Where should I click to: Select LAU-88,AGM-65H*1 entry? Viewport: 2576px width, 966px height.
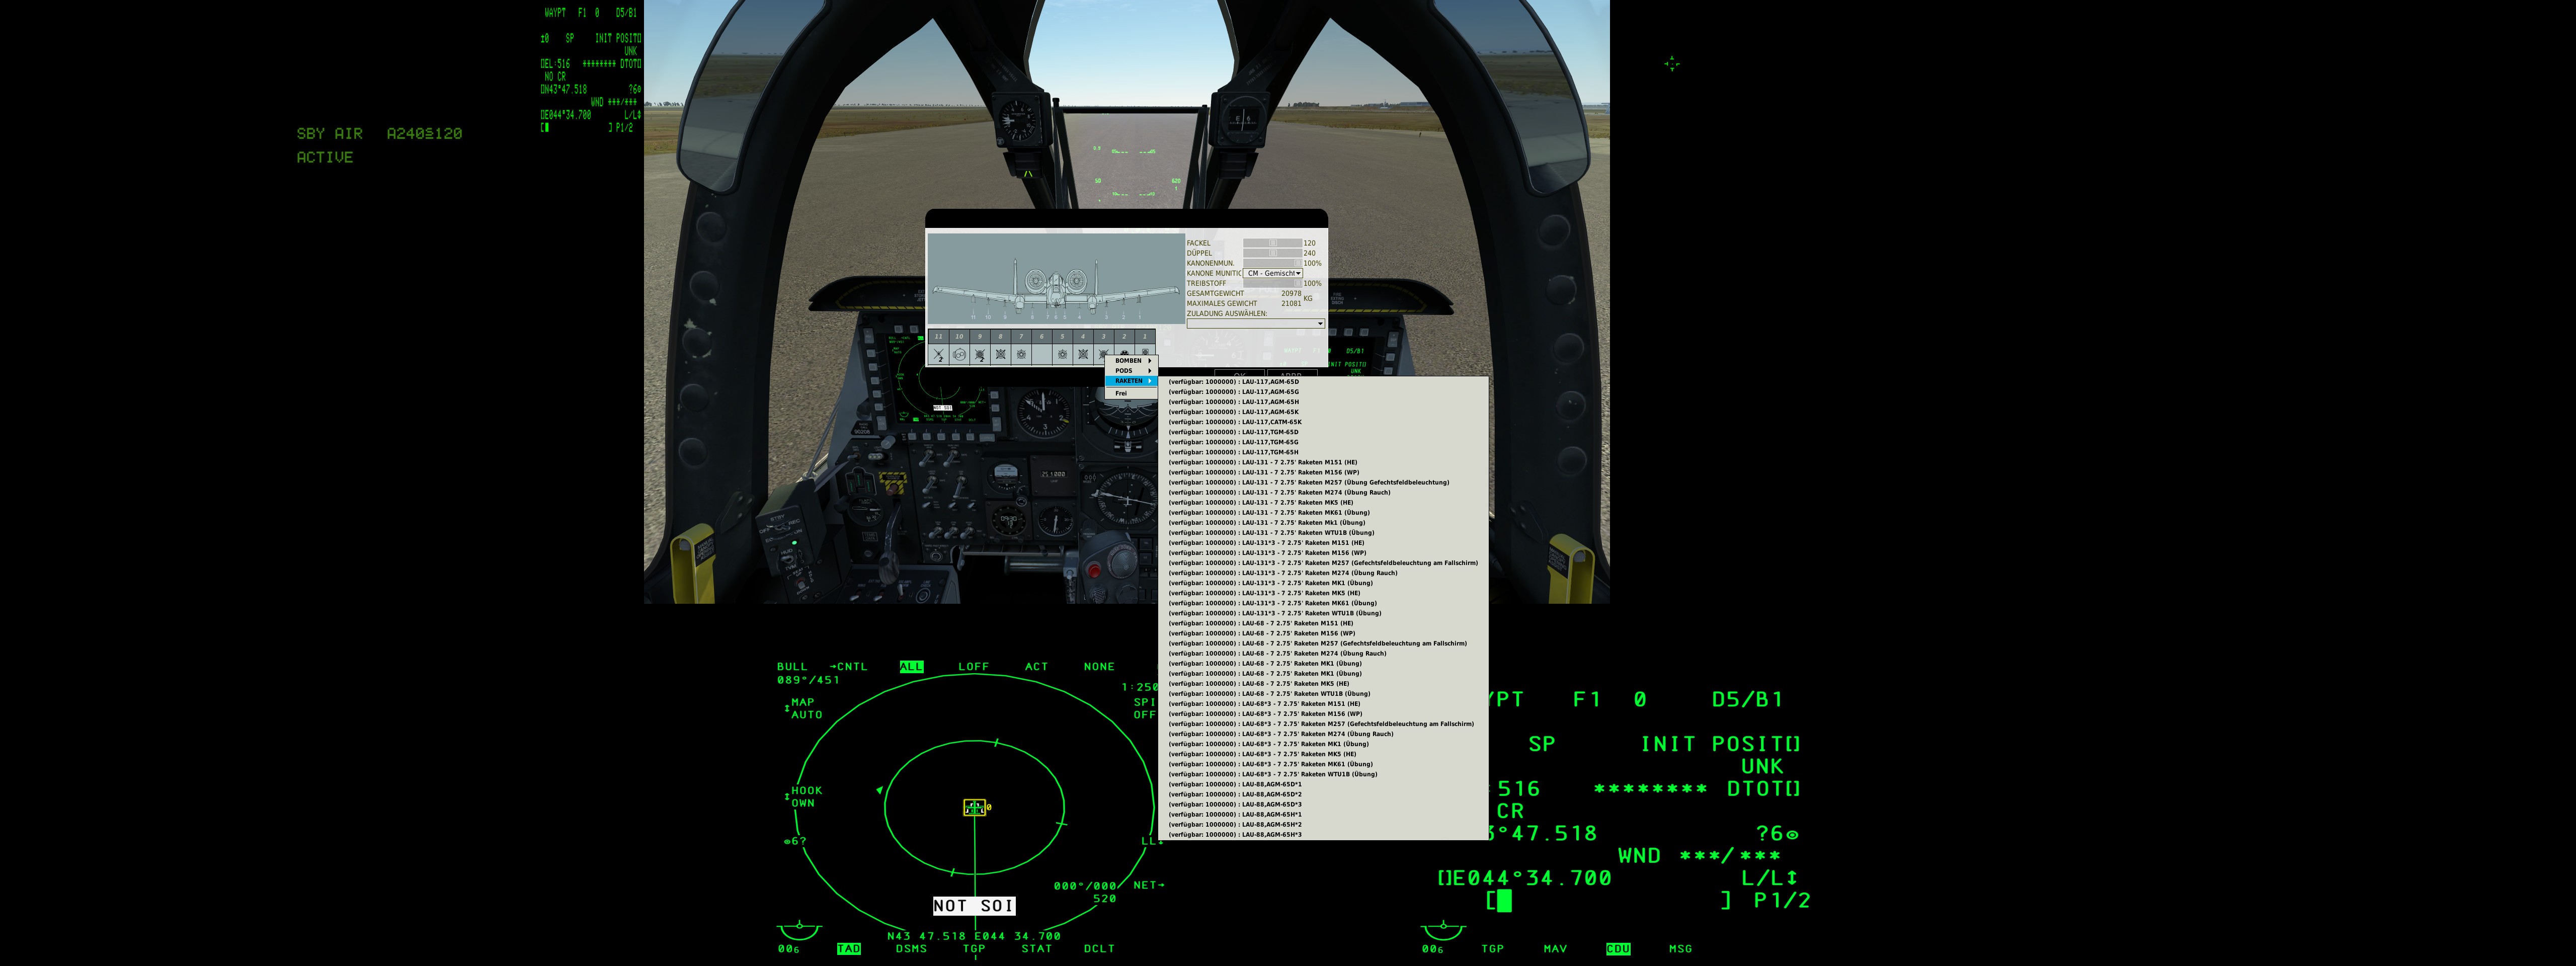coord(1324,814)
